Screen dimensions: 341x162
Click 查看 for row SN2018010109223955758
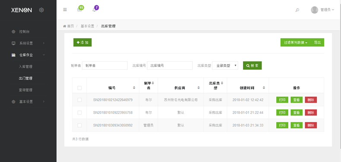tap(297, 112)
